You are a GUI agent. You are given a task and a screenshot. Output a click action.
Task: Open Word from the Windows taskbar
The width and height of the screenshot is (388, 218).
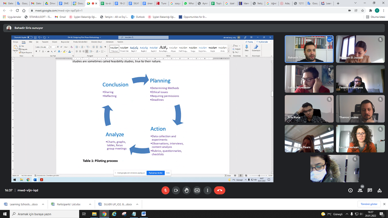[144, 214]
